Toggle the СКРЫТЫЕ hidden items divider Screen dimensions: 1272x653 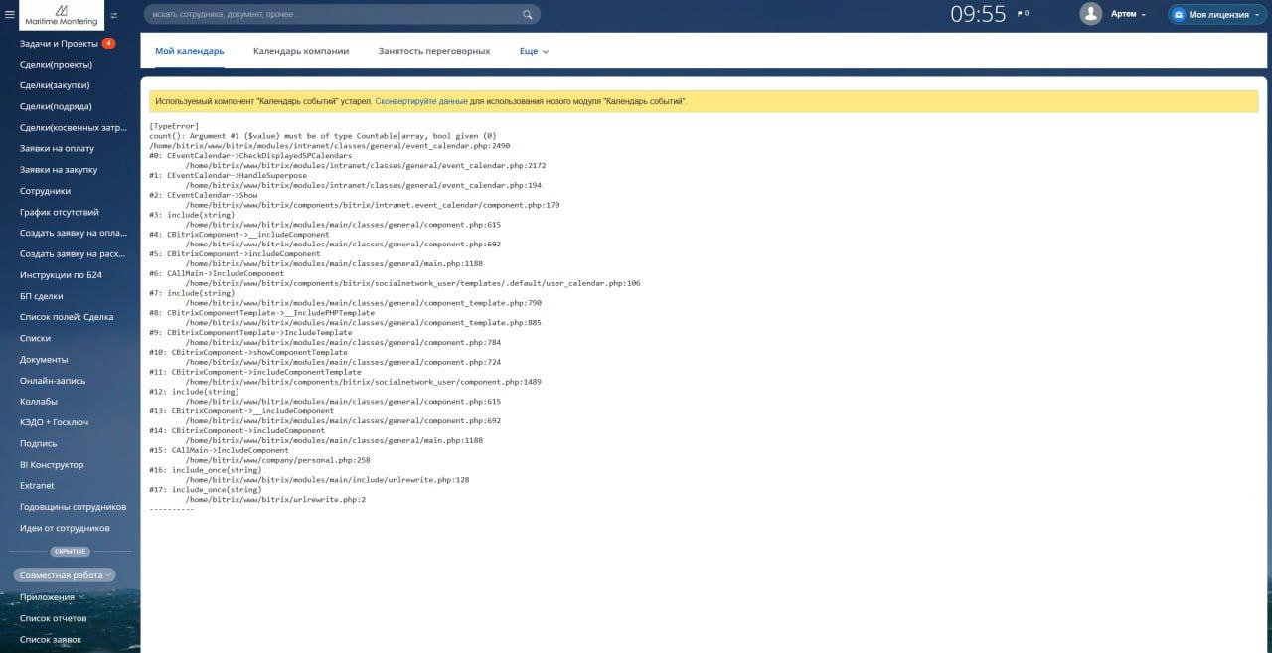point(71,552)
